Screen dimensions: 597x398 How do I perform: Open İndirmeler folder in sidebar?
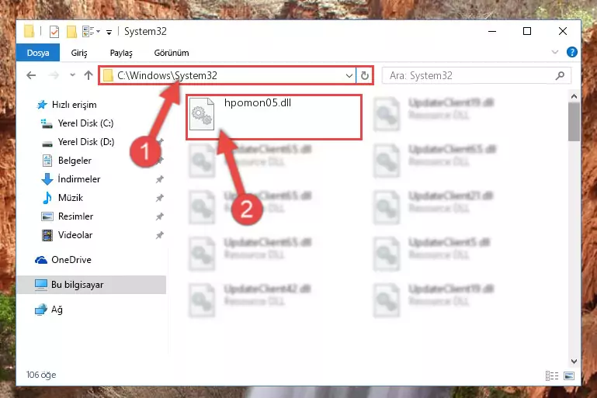(79, 179)
